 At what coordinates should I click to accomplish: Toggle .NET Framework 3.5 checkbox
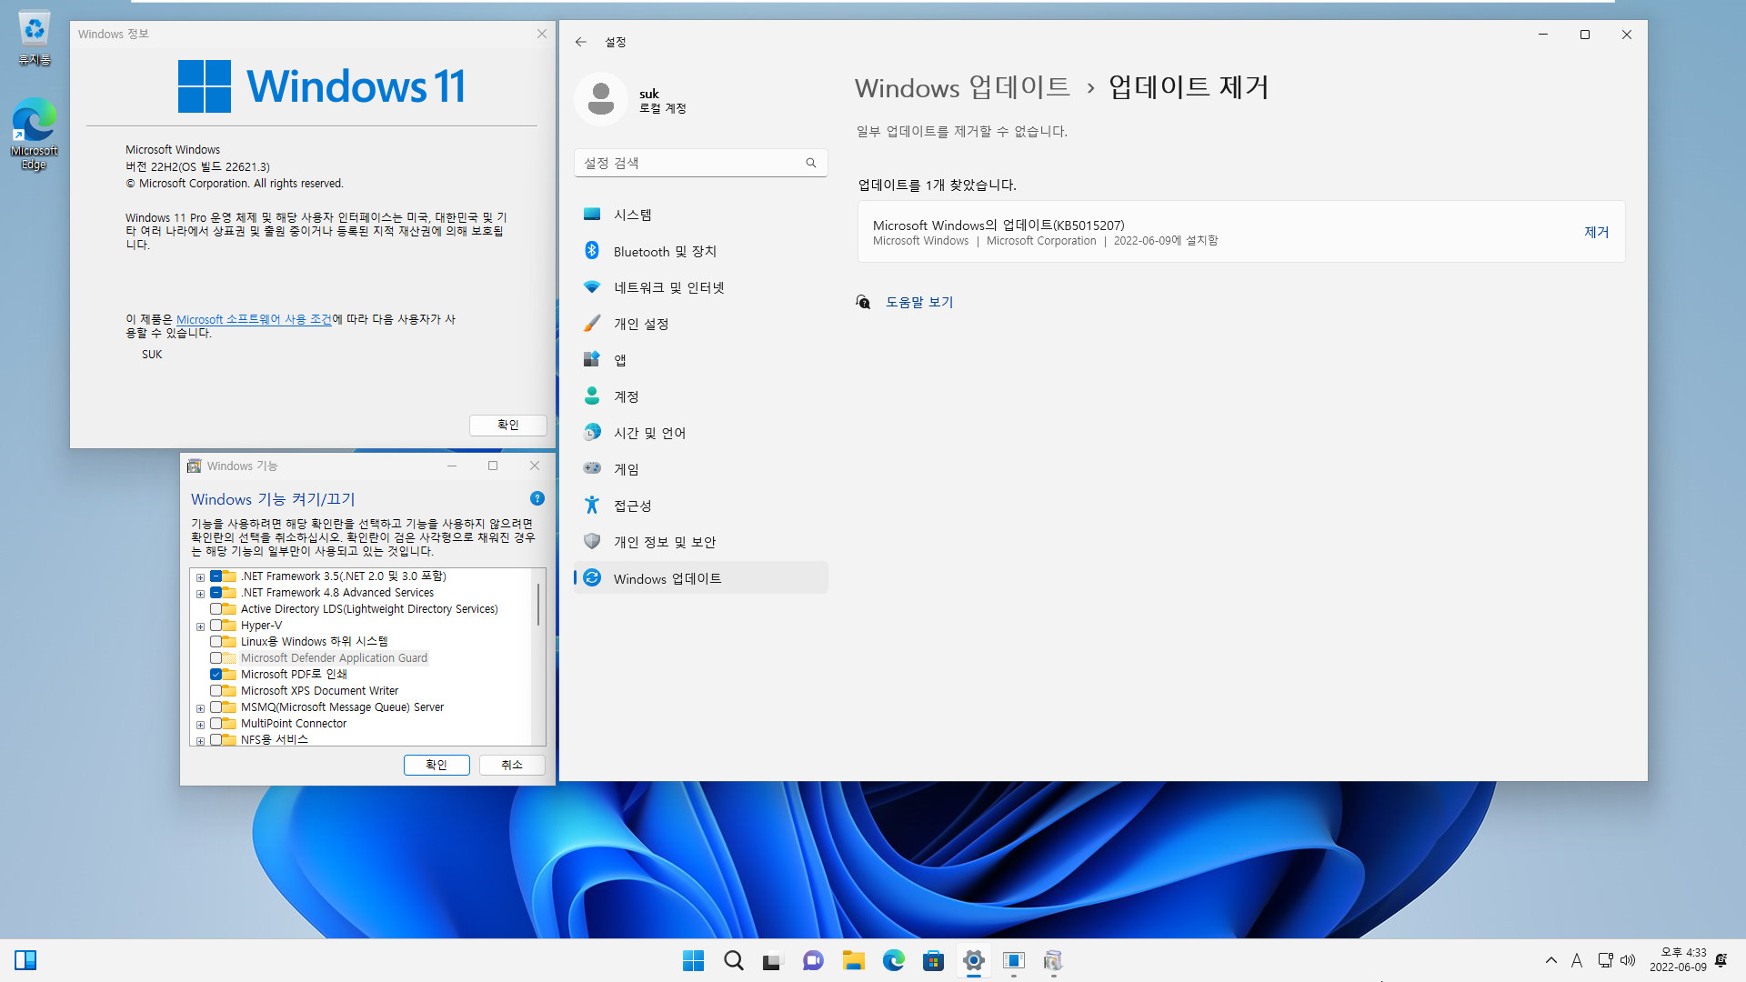pos(216,576)
